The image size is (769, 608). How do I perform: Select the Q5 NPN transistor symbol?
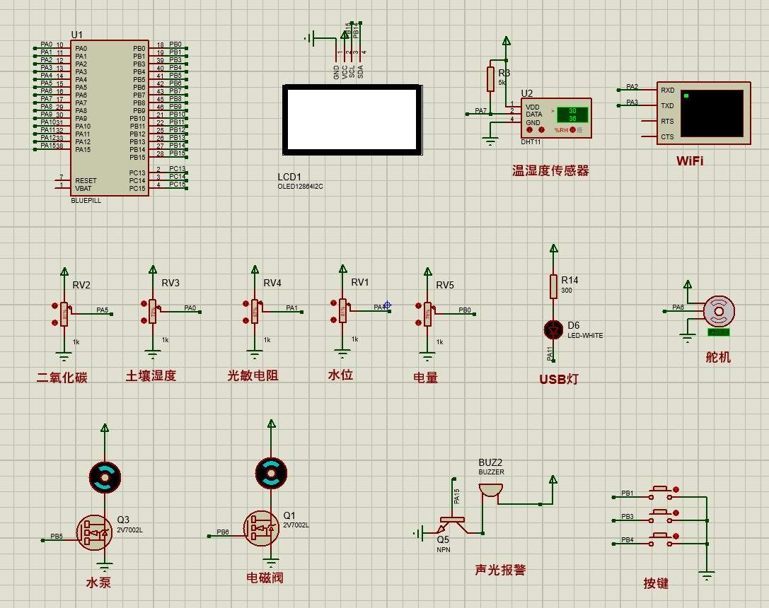(x=451, y=525)
